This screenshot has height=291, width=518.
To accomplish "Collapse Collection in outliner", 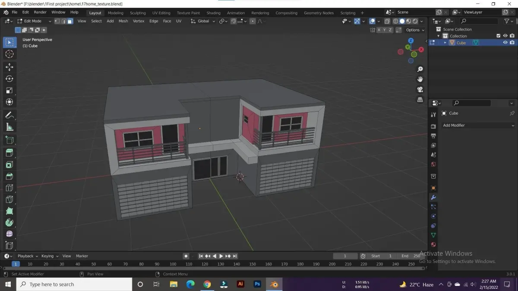I will pyautogui.click(x=439, y=36).
